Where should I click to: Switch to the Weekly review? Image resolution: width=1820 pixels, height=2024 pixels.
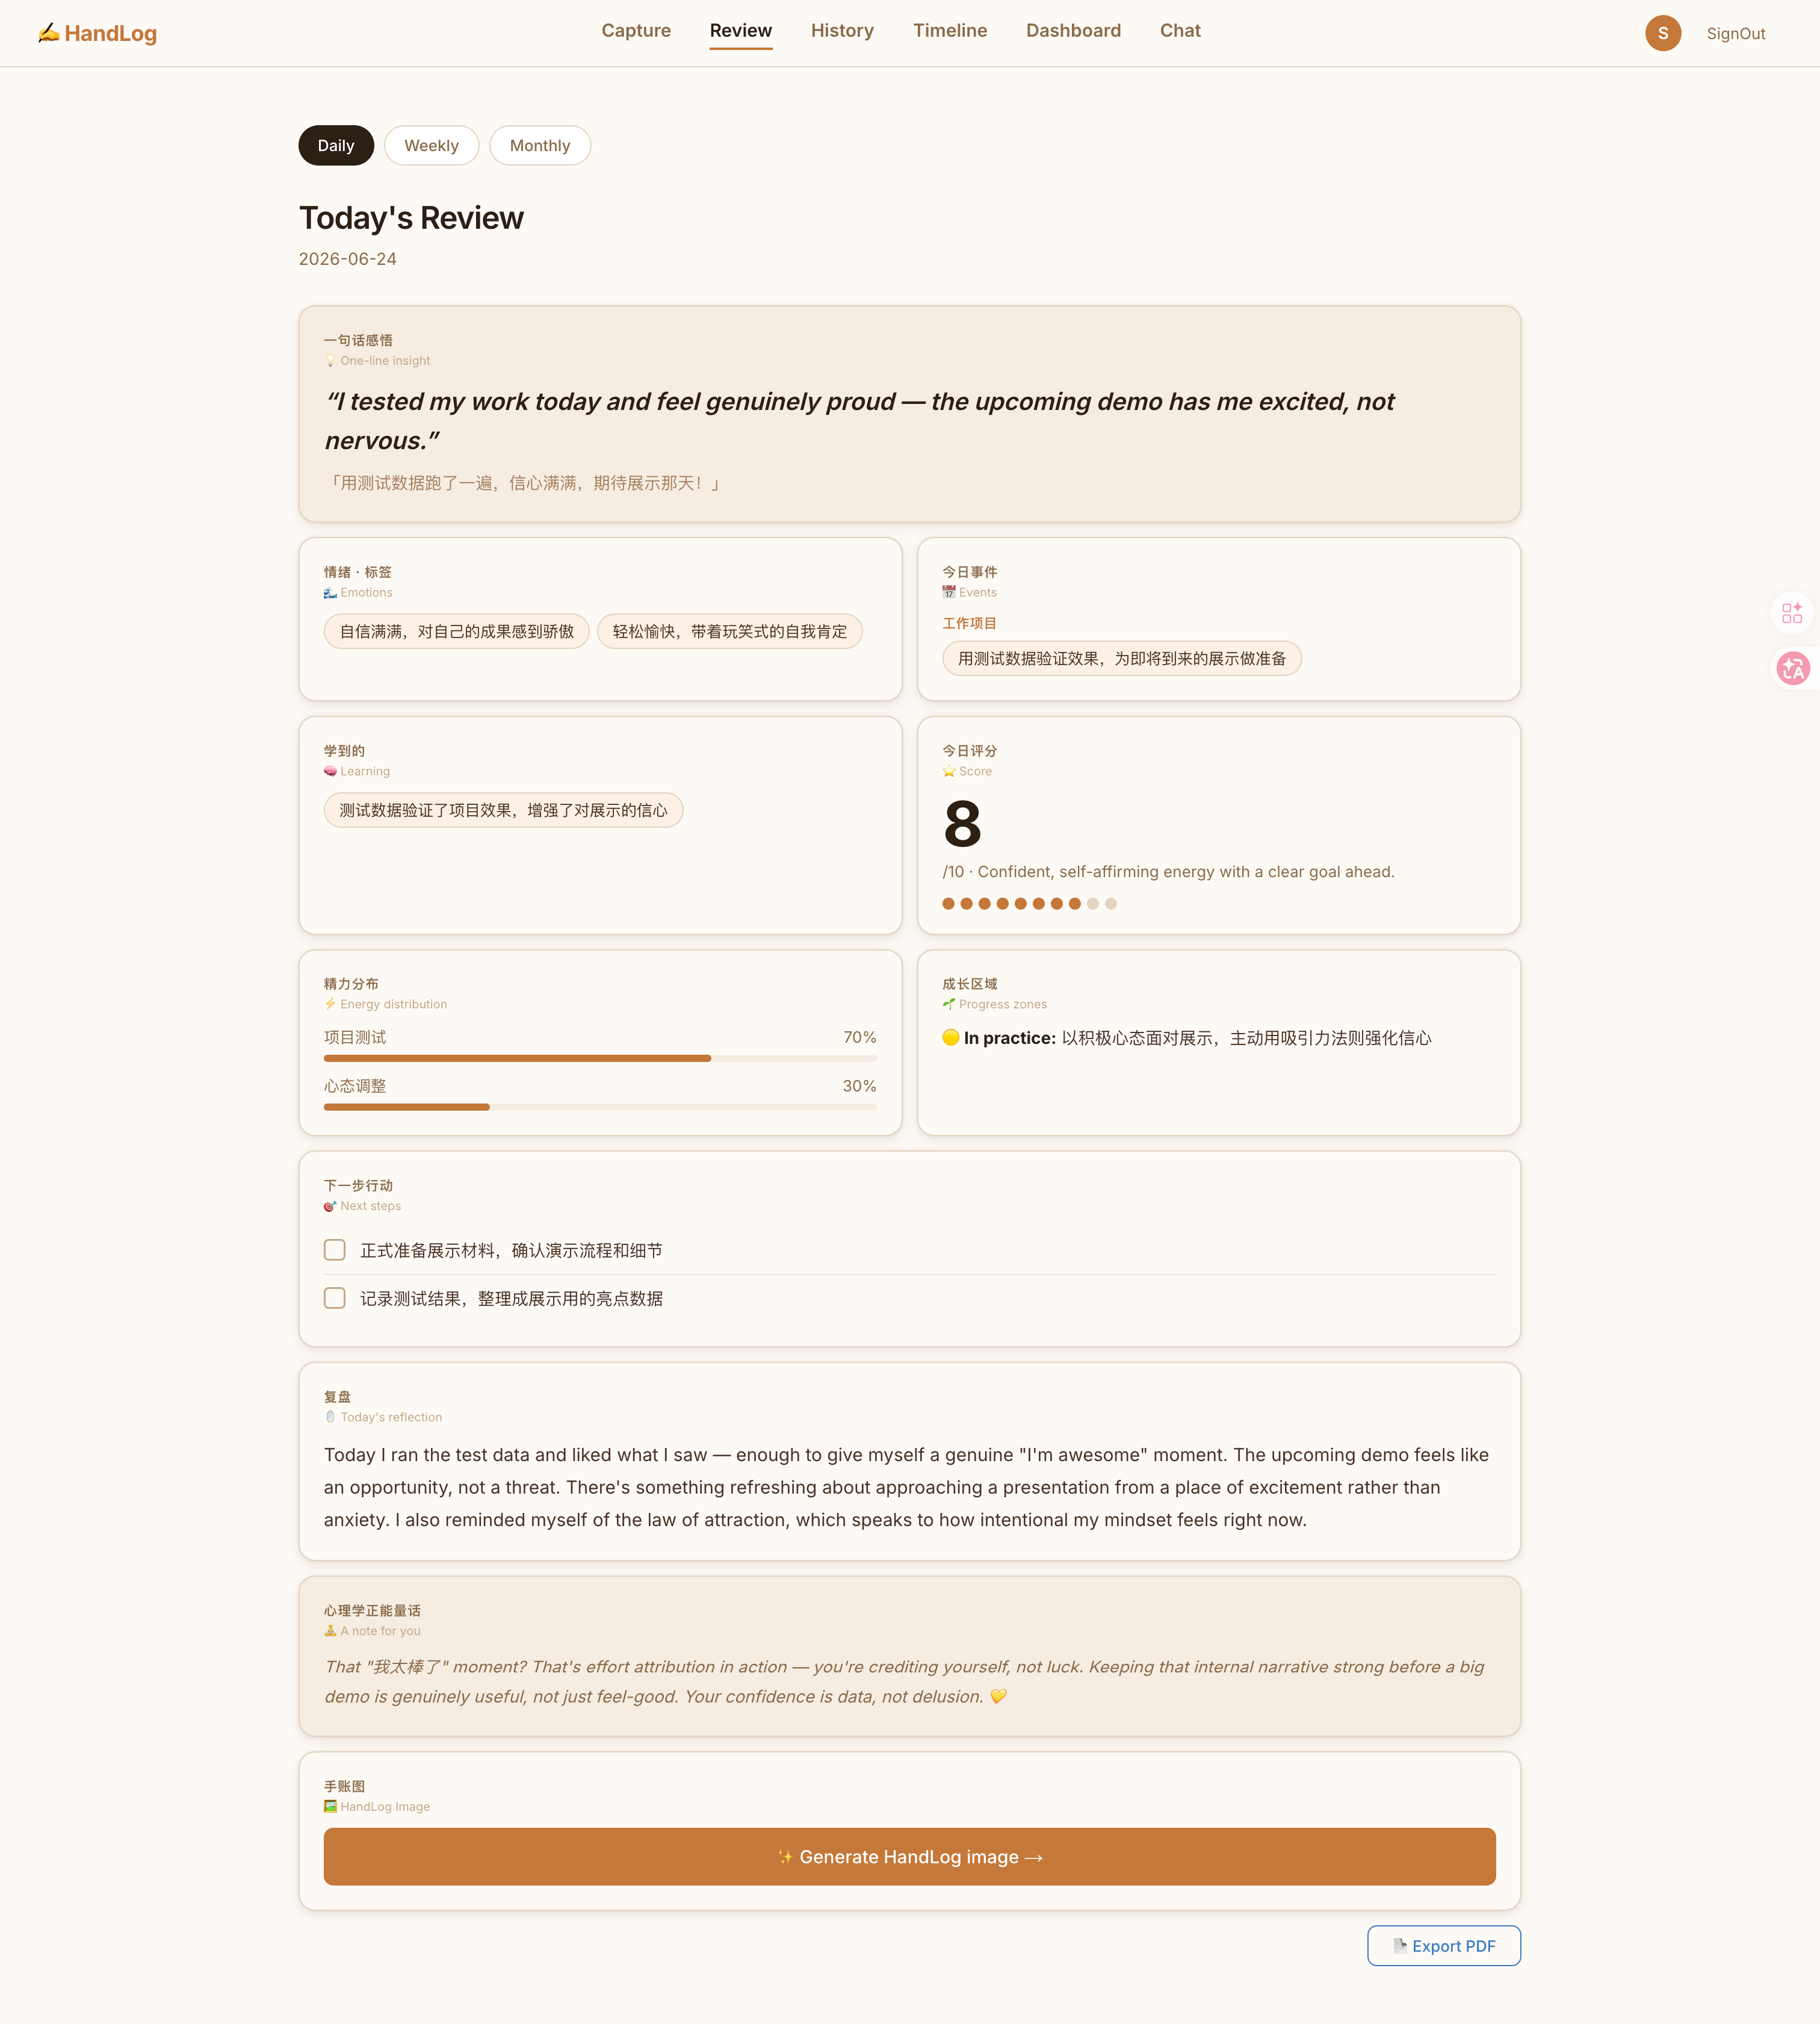[x=431, y=146]
